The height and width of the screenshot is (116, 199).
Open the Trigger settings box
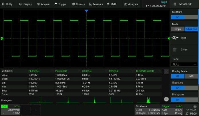pos(172,110)
